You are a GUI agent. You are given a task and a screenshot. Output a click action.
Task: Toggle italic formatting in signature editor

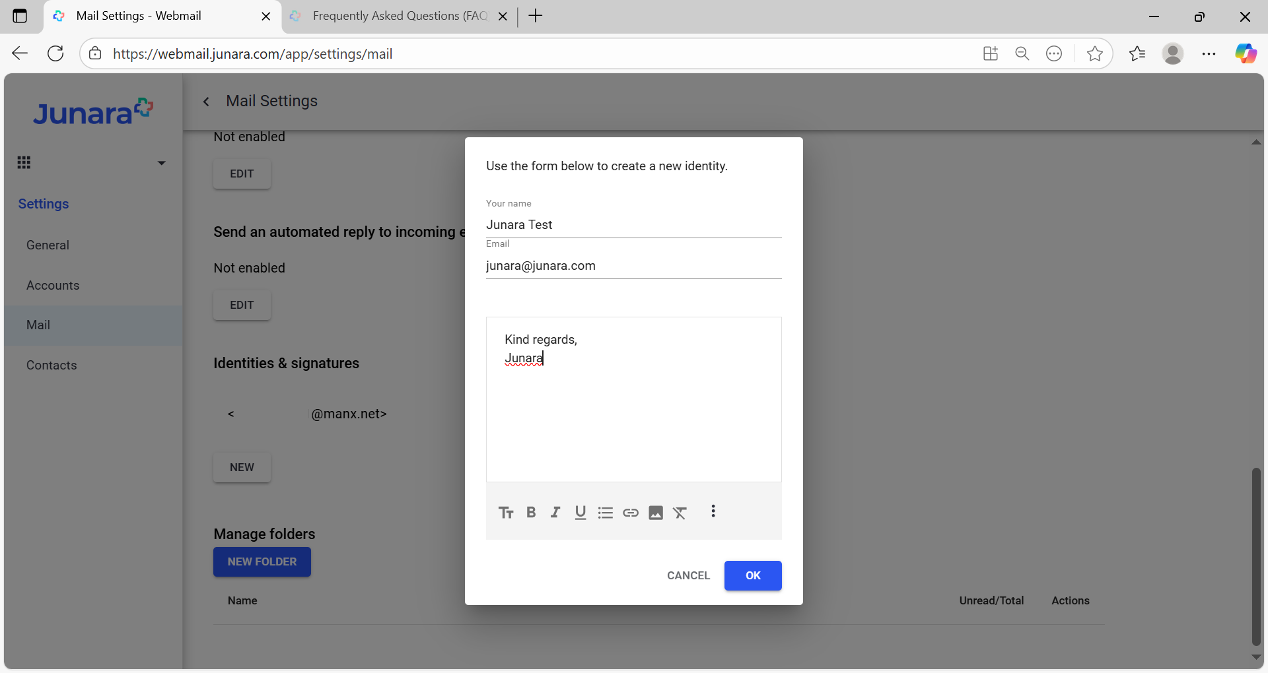click(x=555, y=513)
